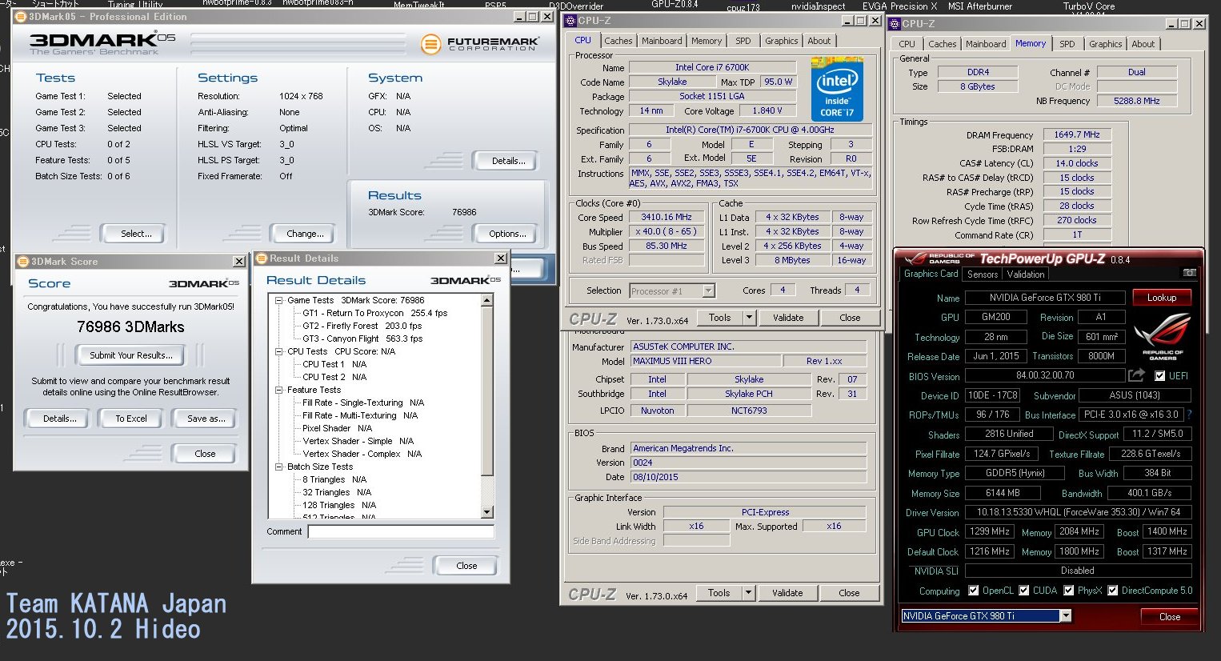
Task: Click Result Details scrollbar down arrow
Action: [x=486, y=513]
